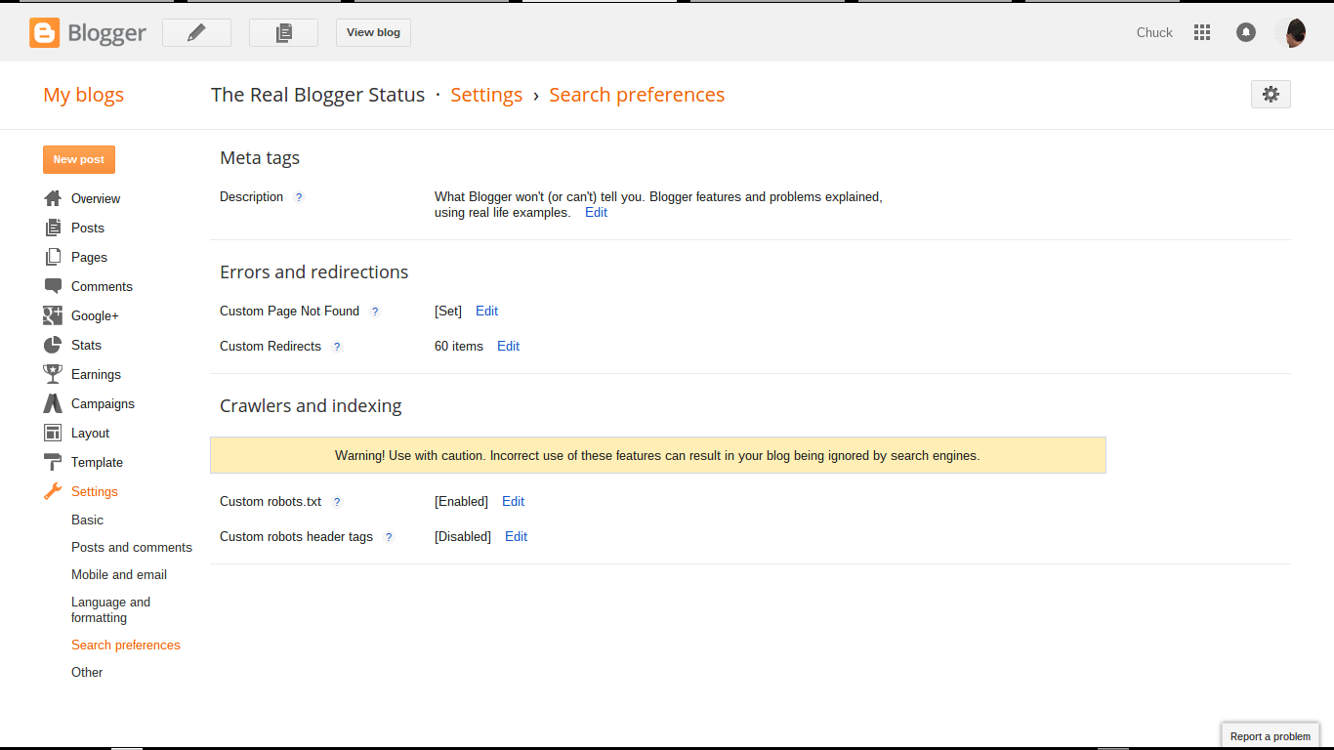Open the My blogs link
The width and height of the screenshot is (1334, 750).
(83, 95)
